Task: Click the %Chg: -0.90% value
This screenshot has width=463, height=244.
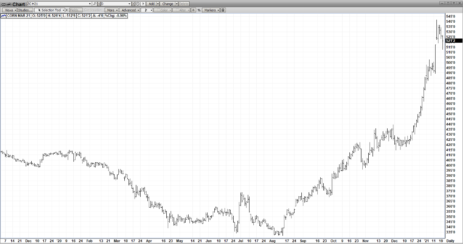Action: click(116, 15)
